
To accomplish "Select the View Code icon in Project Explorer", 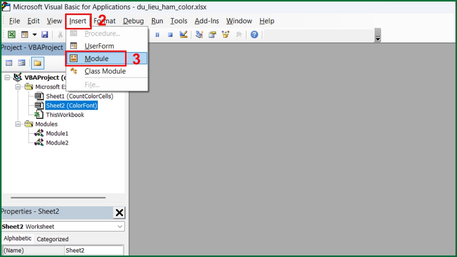I will [x=9, y=63].
